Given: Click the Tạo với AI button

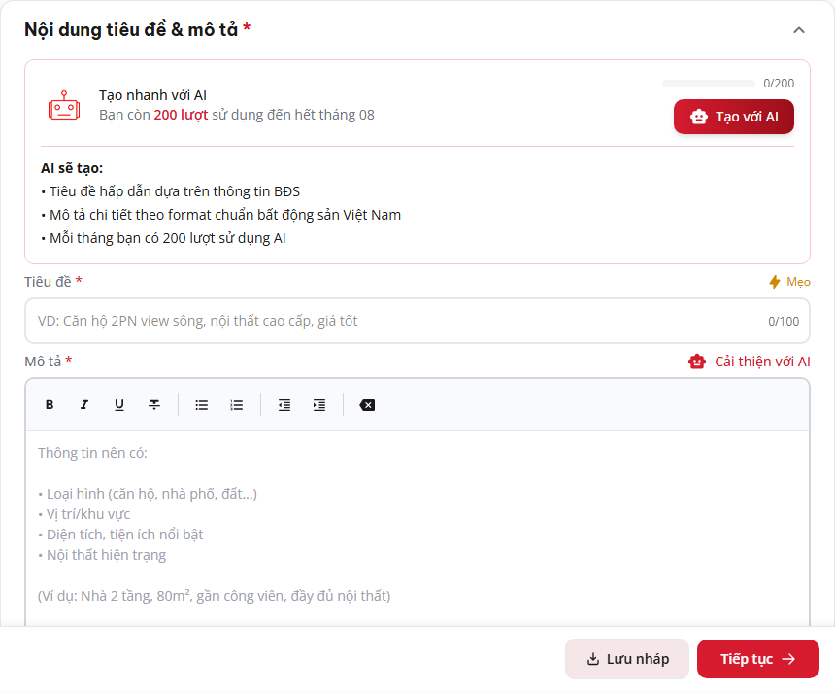Looking at the screenshot, I should (x=734, y=117).
